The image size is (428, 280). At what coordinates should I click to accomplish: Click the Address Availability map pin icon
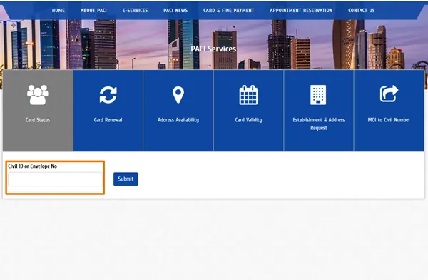tap(178, 95)
